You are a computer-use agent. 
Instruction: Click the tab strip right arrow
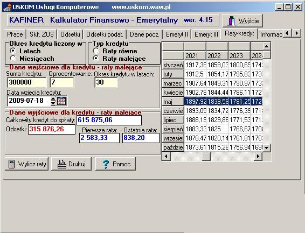click(296, 33)
